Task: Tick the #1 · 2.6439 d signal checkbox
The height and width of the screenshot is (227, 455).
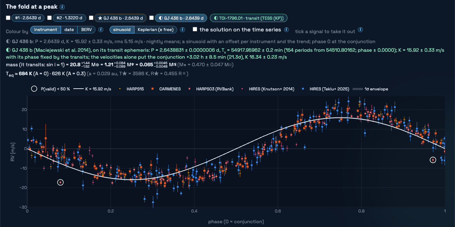Action: tap(8, 18)
